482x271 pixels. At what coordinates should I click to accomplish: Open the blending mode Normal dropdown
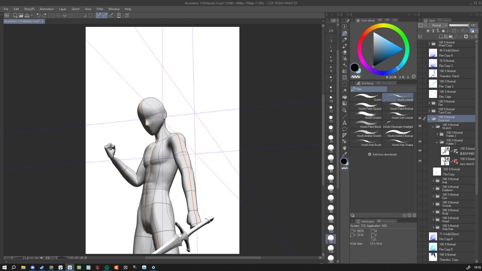(438, 25)
